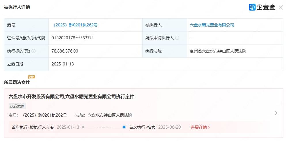Open case title 六盘水市开发投资有限公司 执行案件
This screenshot has height=141, width=286.
pos(71,96)
